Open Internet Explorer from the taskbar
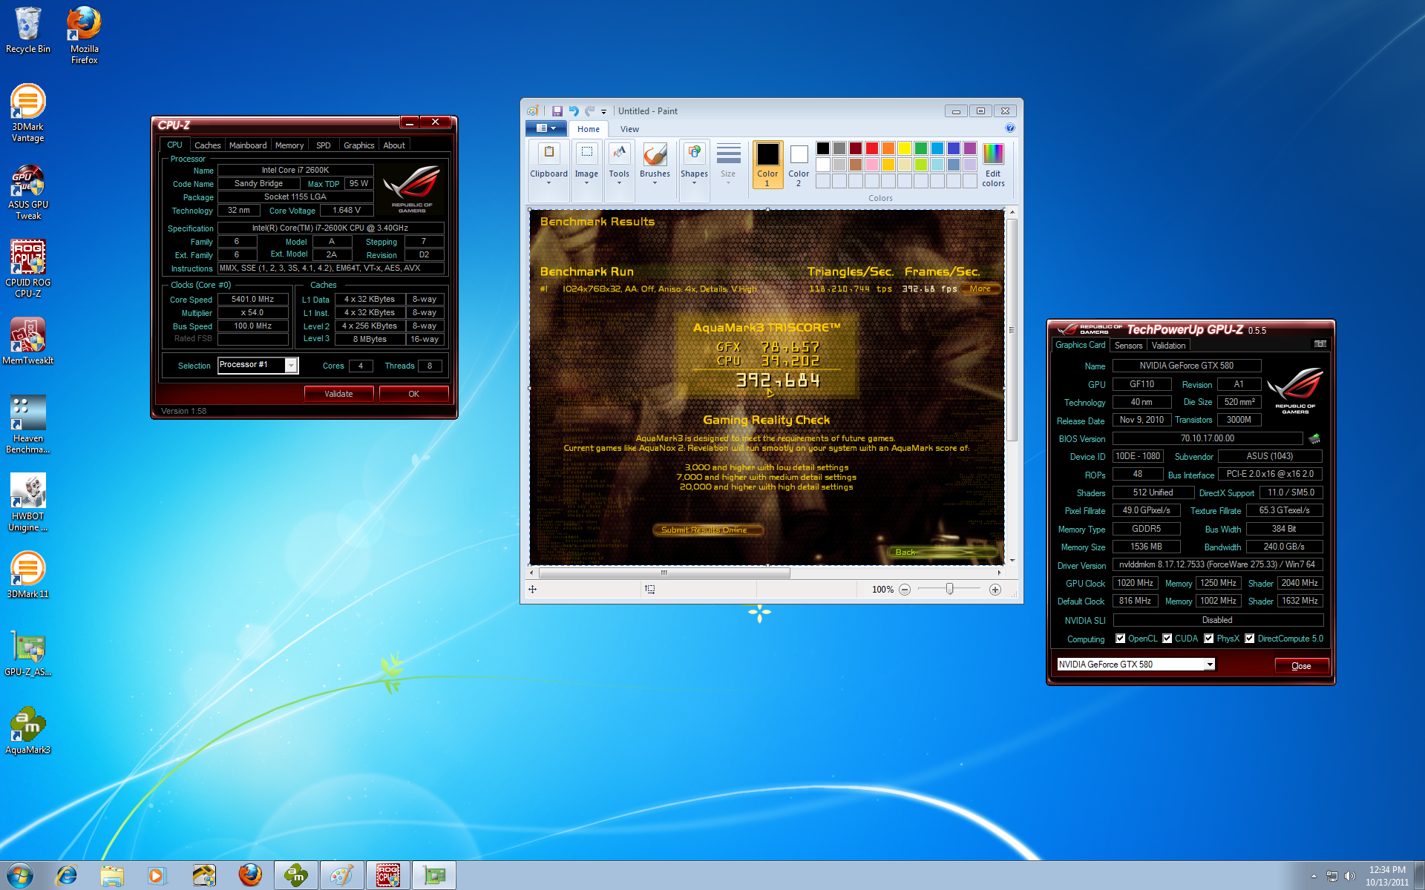Screen dimensions: 1425x890 (67, 875)
